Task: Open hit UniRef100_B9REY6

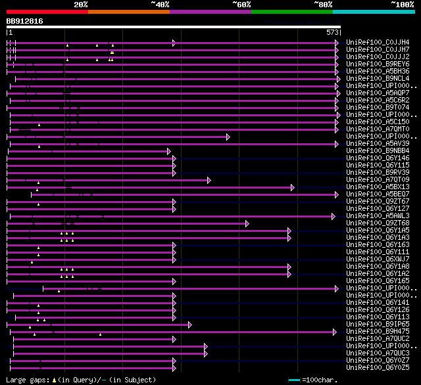Action: click(x=378, y=64)
